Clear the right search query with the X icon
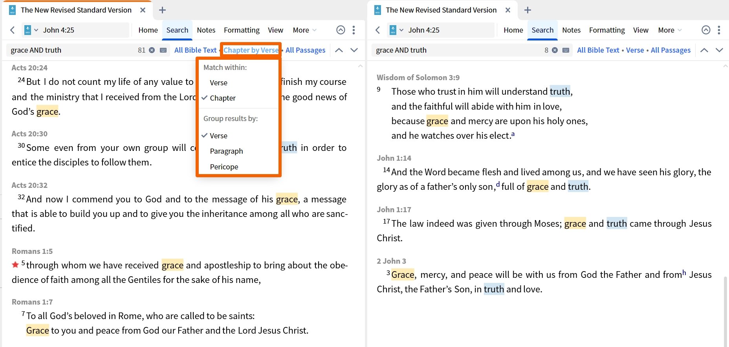The width and height of the screenshot is (729, 347). tap(555, 50)
